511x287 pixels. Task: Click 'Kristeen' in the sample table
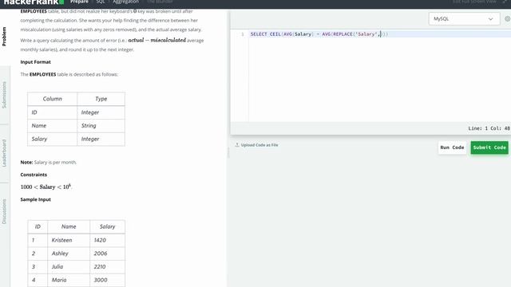pyautogui.click(x=62, y=240)
